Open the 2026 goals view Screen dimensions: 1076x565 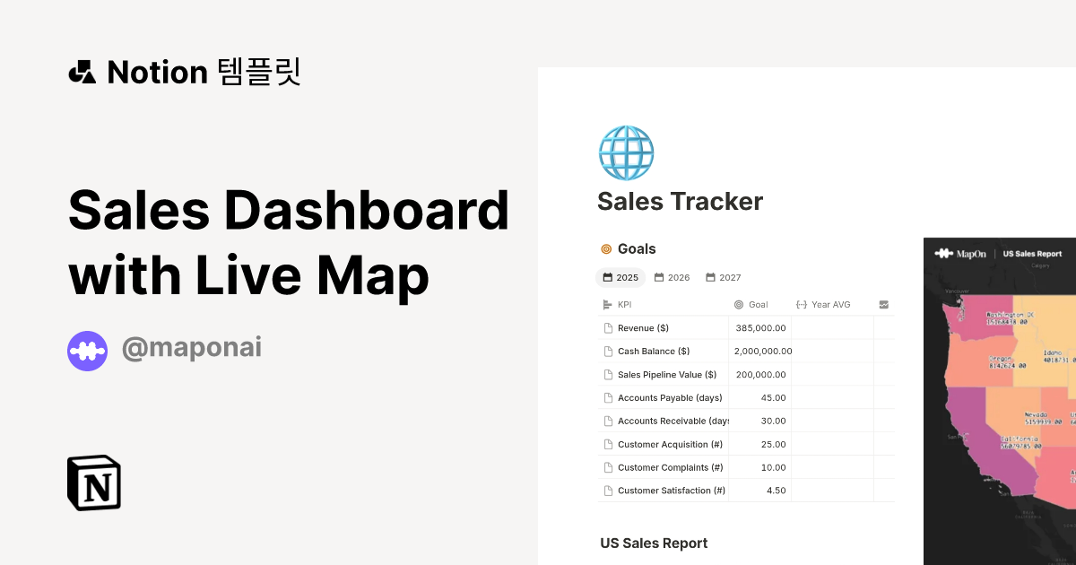(x=672, y=277)
